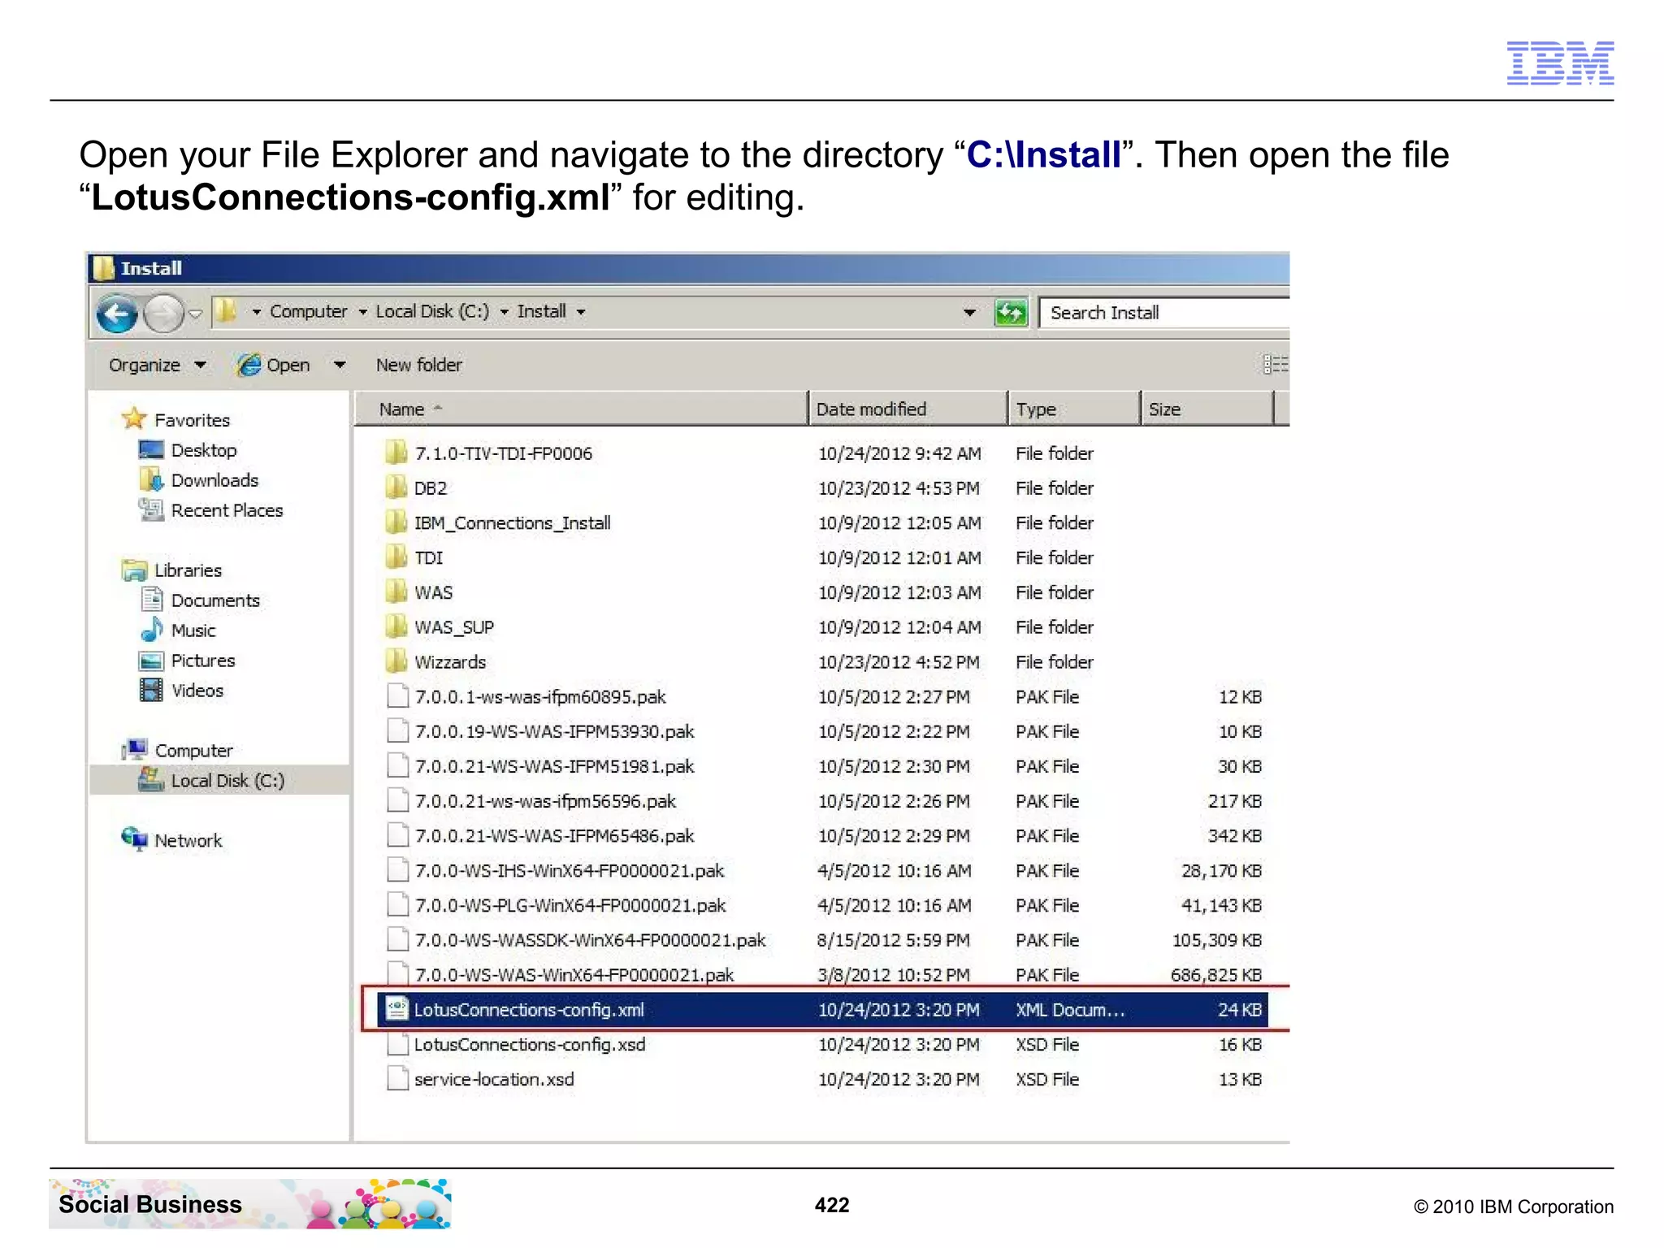1664x1248 pixels.
Task: Click the Libraries icon in sidebar
Action: click(134, 570)
